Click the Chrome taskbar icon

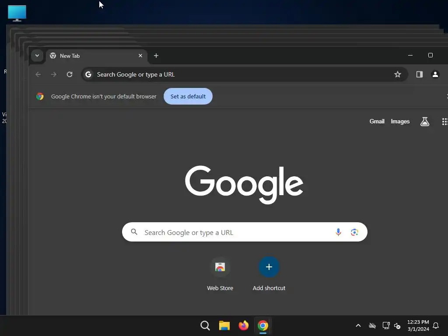pyautogui.click(x=263, y=325)
